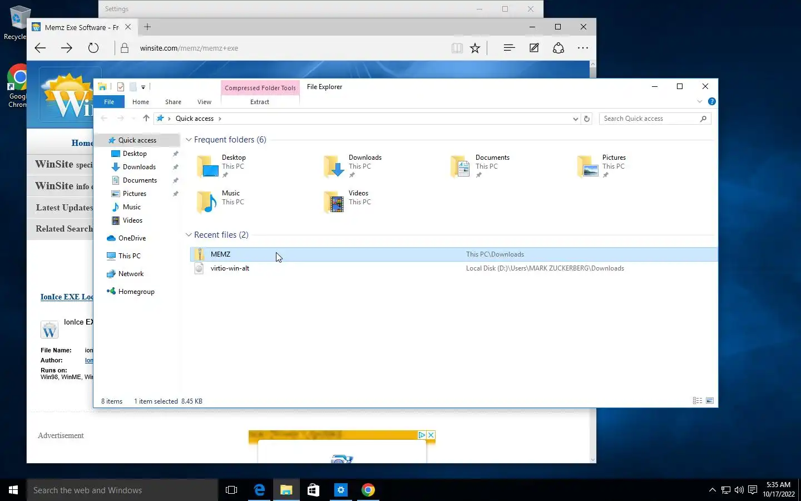Open recent locations dropdown arrow
Screen dimensions: 801x501
point(133,119)
